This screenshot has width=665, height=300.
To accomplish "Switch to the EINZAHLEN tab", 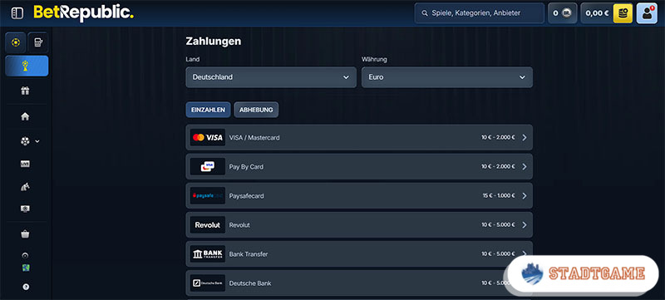I will pyautogui.click(x=209, y=110).
